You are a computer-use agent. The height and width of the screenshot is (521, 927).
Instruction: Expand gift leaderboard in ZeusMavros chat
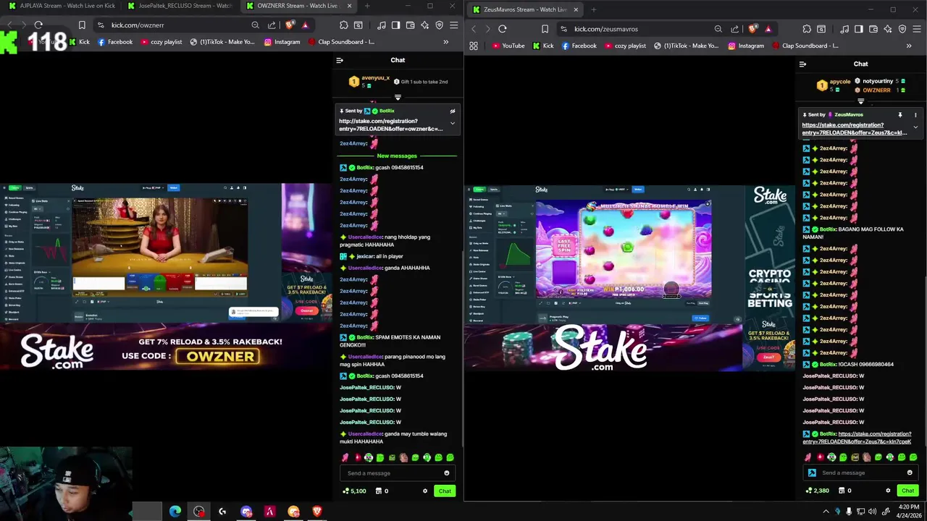(860, 101)
